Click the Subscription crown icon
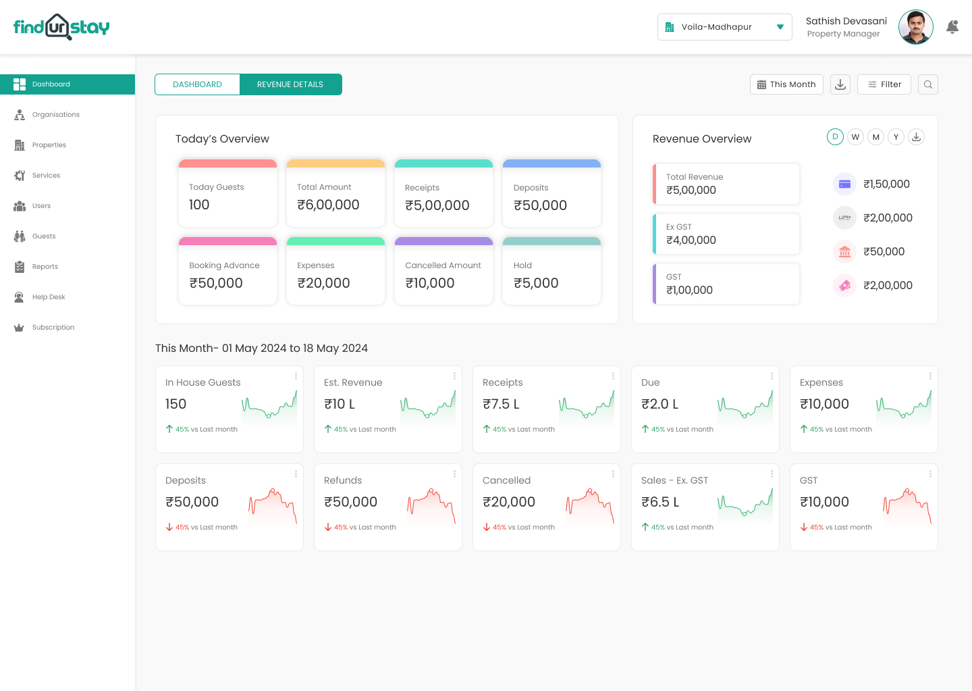The height and width of the screenshot is (691, 972). pos(19,328)
